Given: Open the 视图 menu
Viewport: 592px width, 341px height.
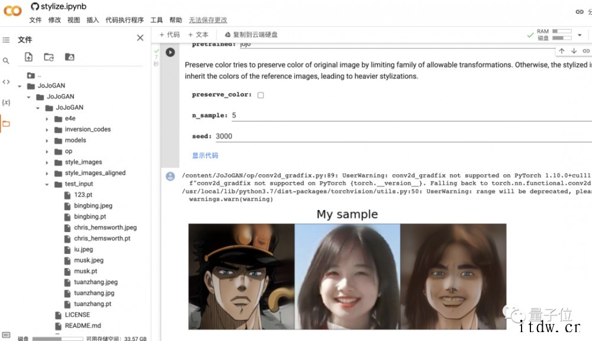Looking at the screenshot, I should (x=73, y=20).
